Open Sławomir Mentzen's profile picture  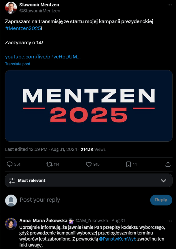[x=11, y=8]
